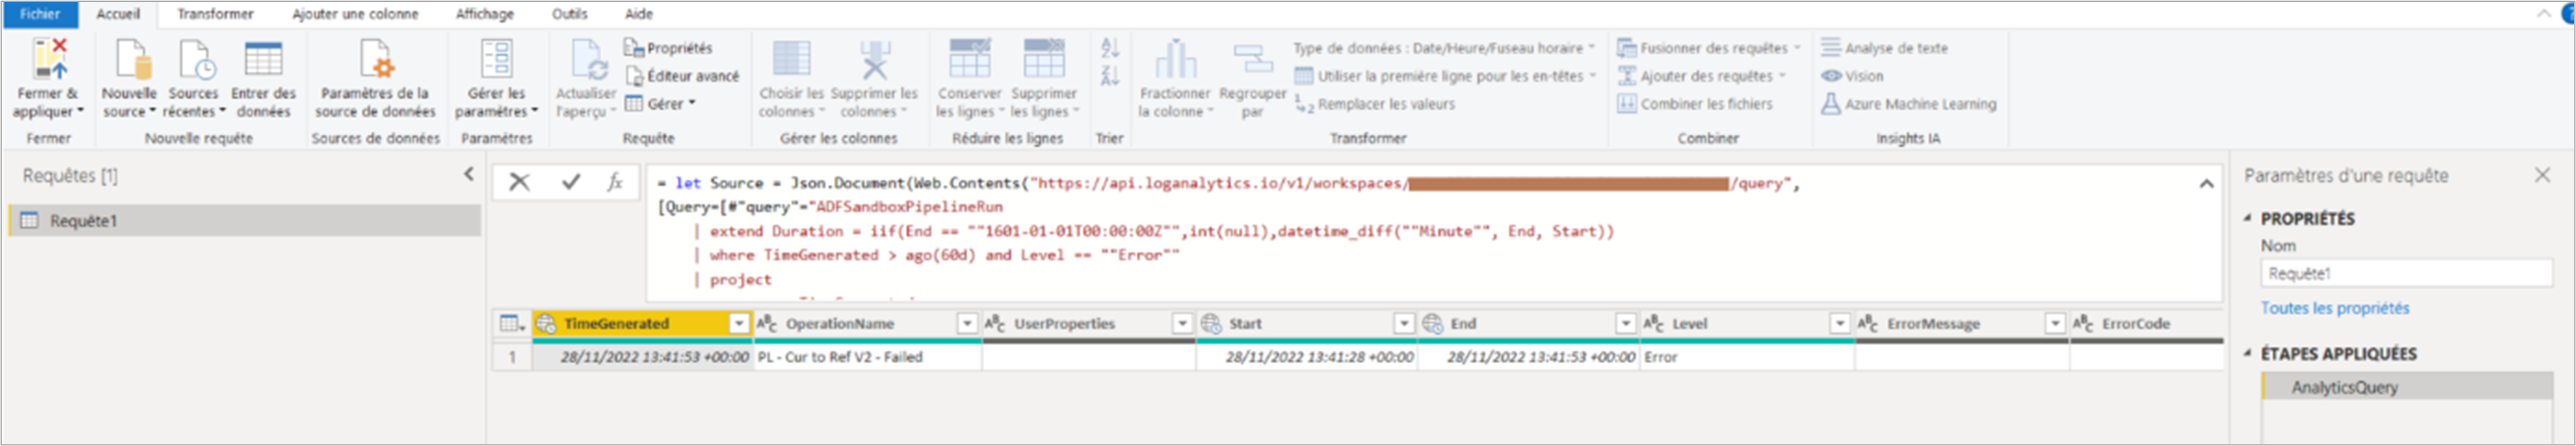Open End column filter dropdown
This screenshot has width=2576, height=446.
[x=1626, y=323]
